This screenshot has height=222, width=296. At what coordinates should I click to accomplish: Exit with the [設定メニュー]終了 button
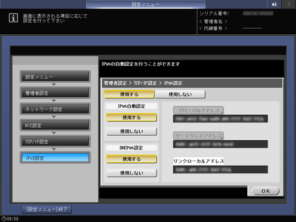(47, 209)
